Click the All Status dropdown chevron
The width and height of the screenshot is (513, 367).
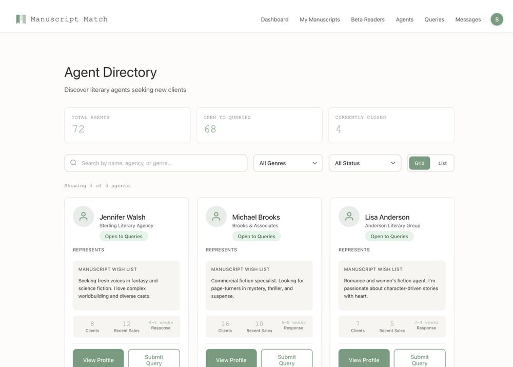(392, 163)
